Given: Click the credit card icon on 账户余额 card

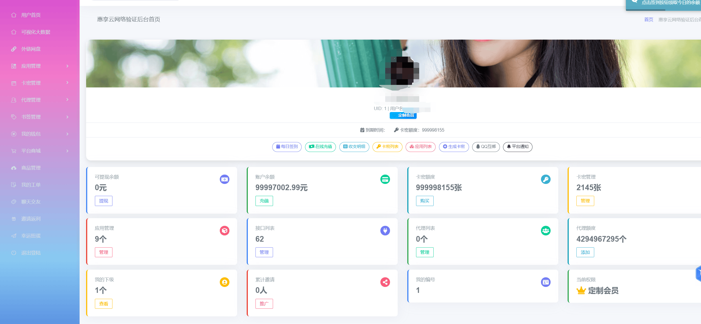Looking at the screenshot, I should [x=385, y=179].
